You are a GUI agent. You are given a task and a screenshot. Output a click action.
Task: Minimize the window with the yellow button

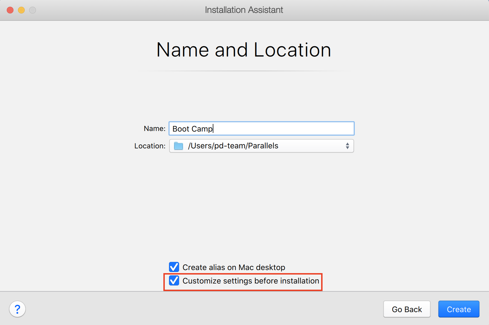click(x=21, y=10)
